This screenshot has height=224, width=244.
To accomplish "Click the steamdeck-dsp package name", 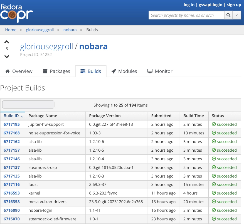I will 43,168.
